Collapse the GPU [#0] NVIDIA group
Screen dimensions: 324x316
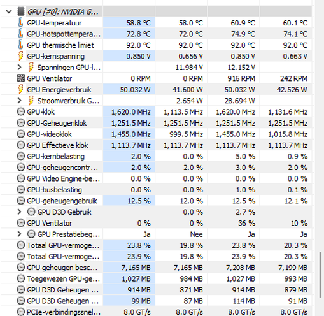click(9, 11)
